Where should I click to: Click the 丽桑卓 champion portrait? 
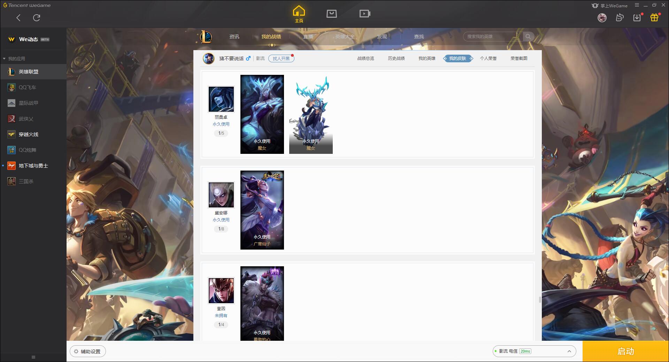click(x=221, y=99)
